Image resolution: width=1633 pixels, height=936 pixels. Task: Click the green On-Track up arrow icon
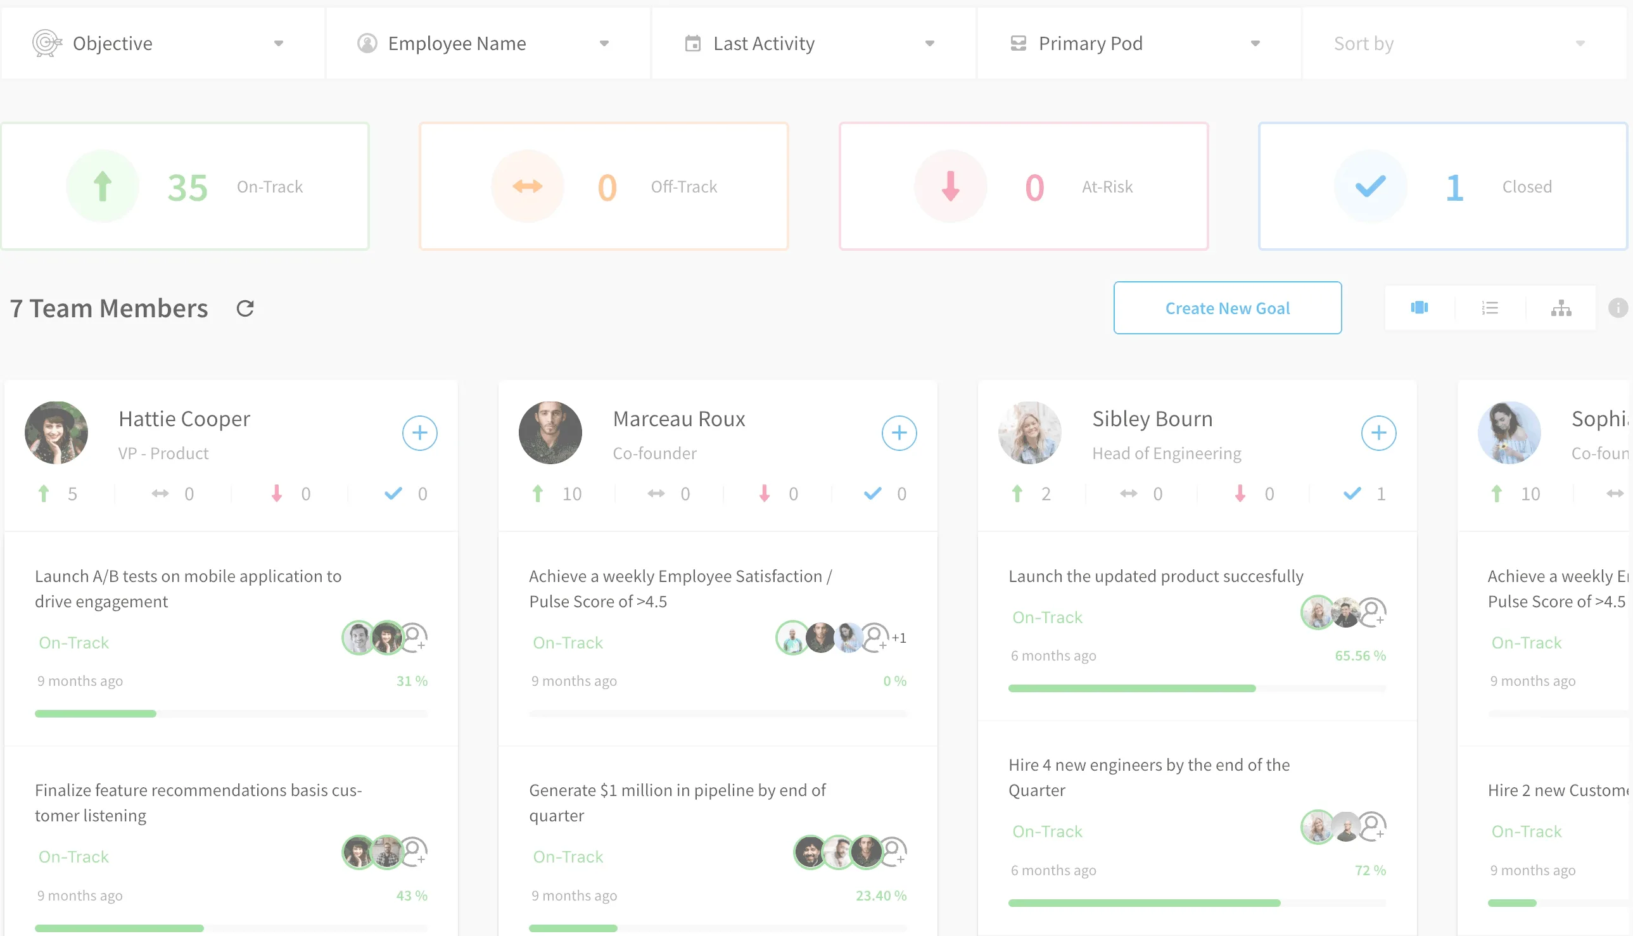tap(103, 186)
